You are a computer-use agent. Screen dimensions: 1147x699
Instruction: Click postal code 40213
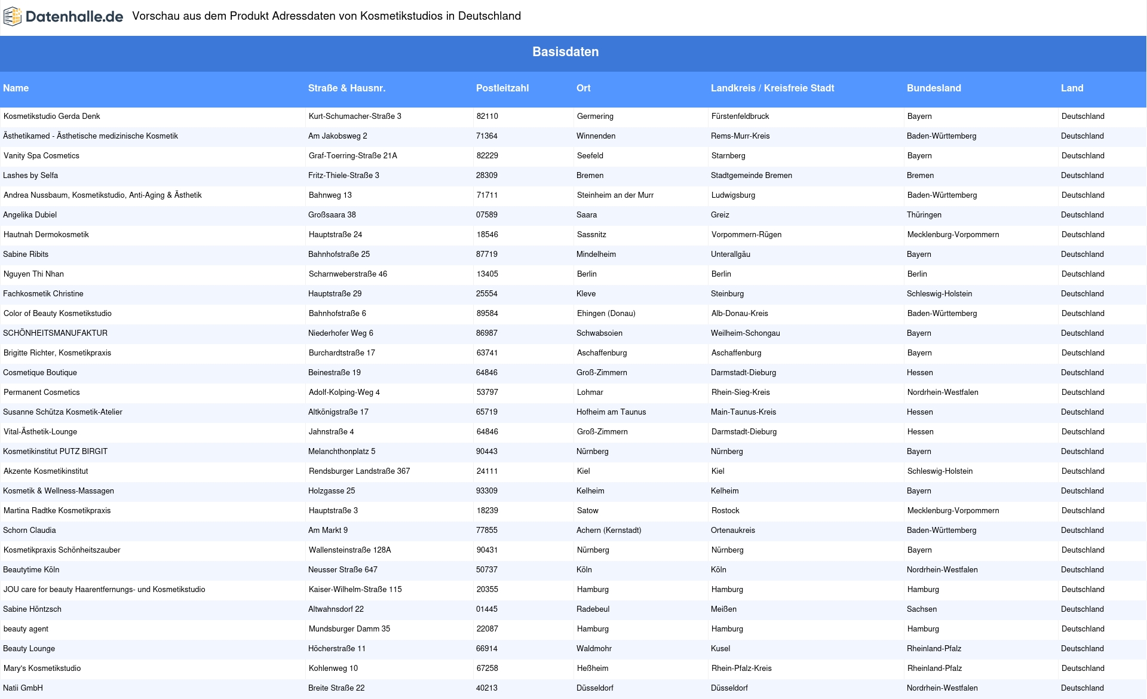pyautogui.click(x=487, y=688)
